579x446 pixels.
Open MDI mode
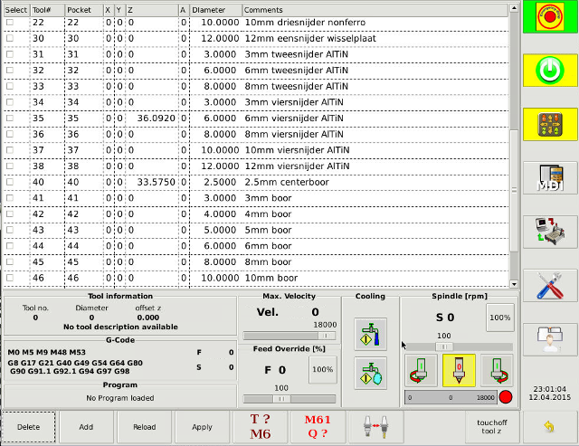pos(550,179)
